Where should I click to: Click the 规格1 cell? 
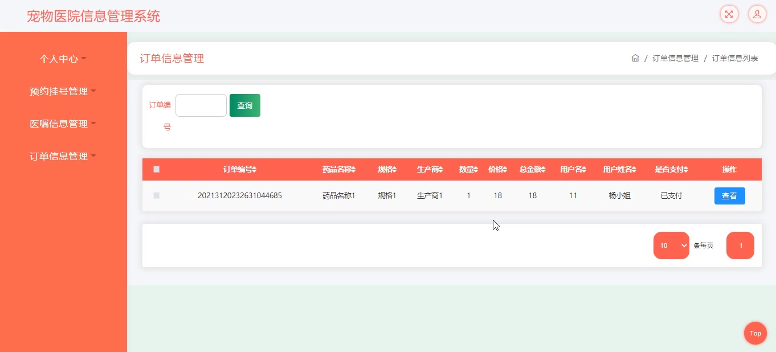click(387, 195)
